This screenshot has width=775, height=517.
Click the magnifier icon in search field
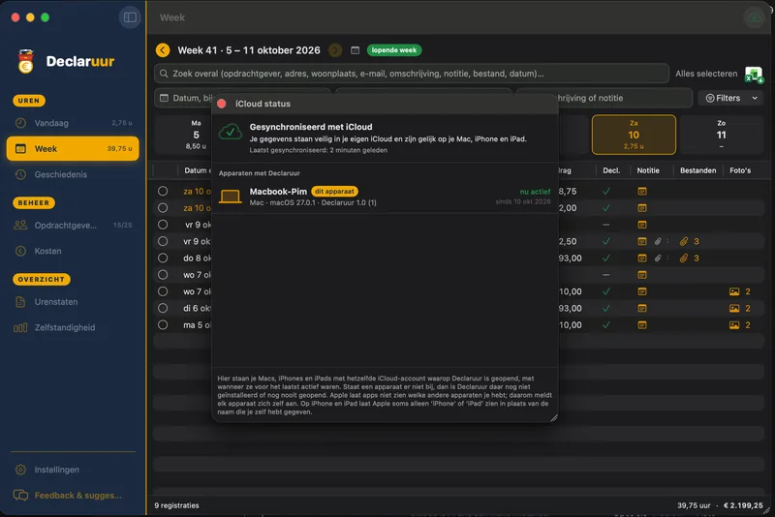point(163,74)
